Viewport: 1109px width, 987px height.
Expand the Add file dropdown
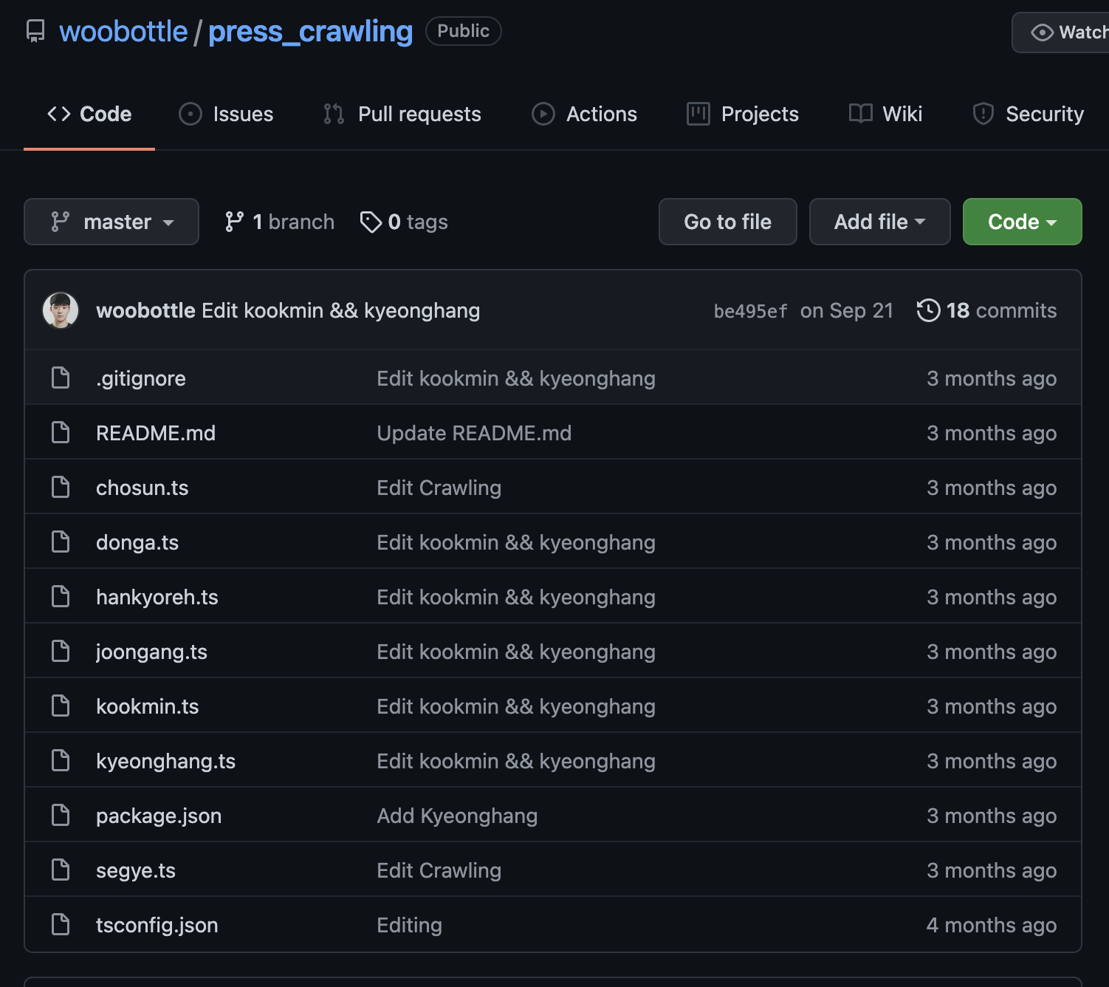[879, 222]
